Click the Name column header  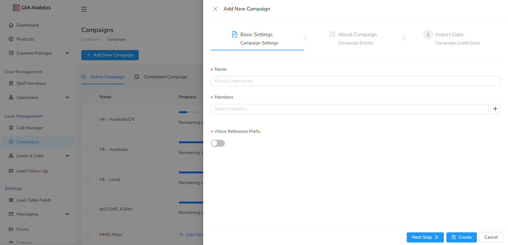105,97
